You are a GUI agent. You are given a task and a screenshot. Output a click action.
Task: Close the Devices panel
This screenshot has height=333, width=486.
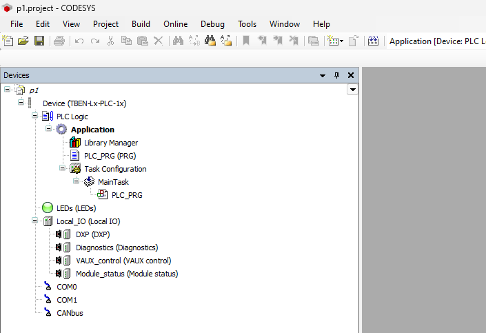351,75
